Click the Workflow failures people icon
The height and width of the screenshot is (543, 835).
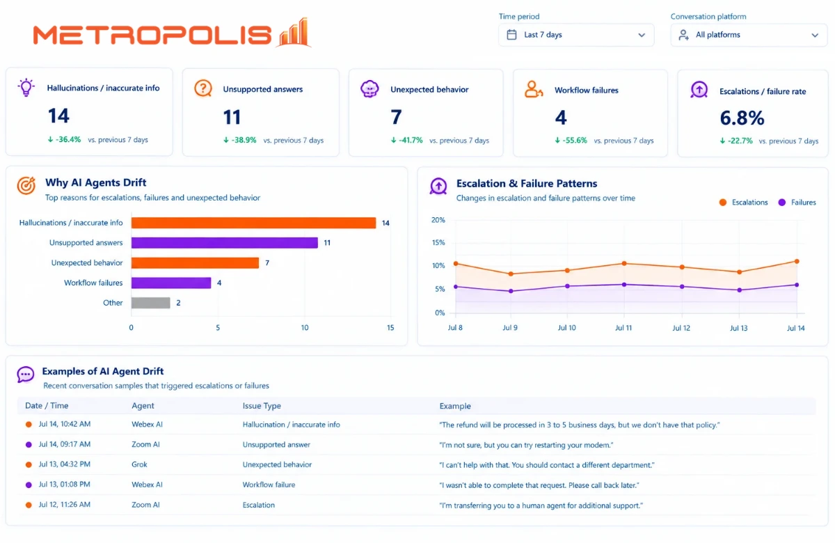(x=534, y=89)
